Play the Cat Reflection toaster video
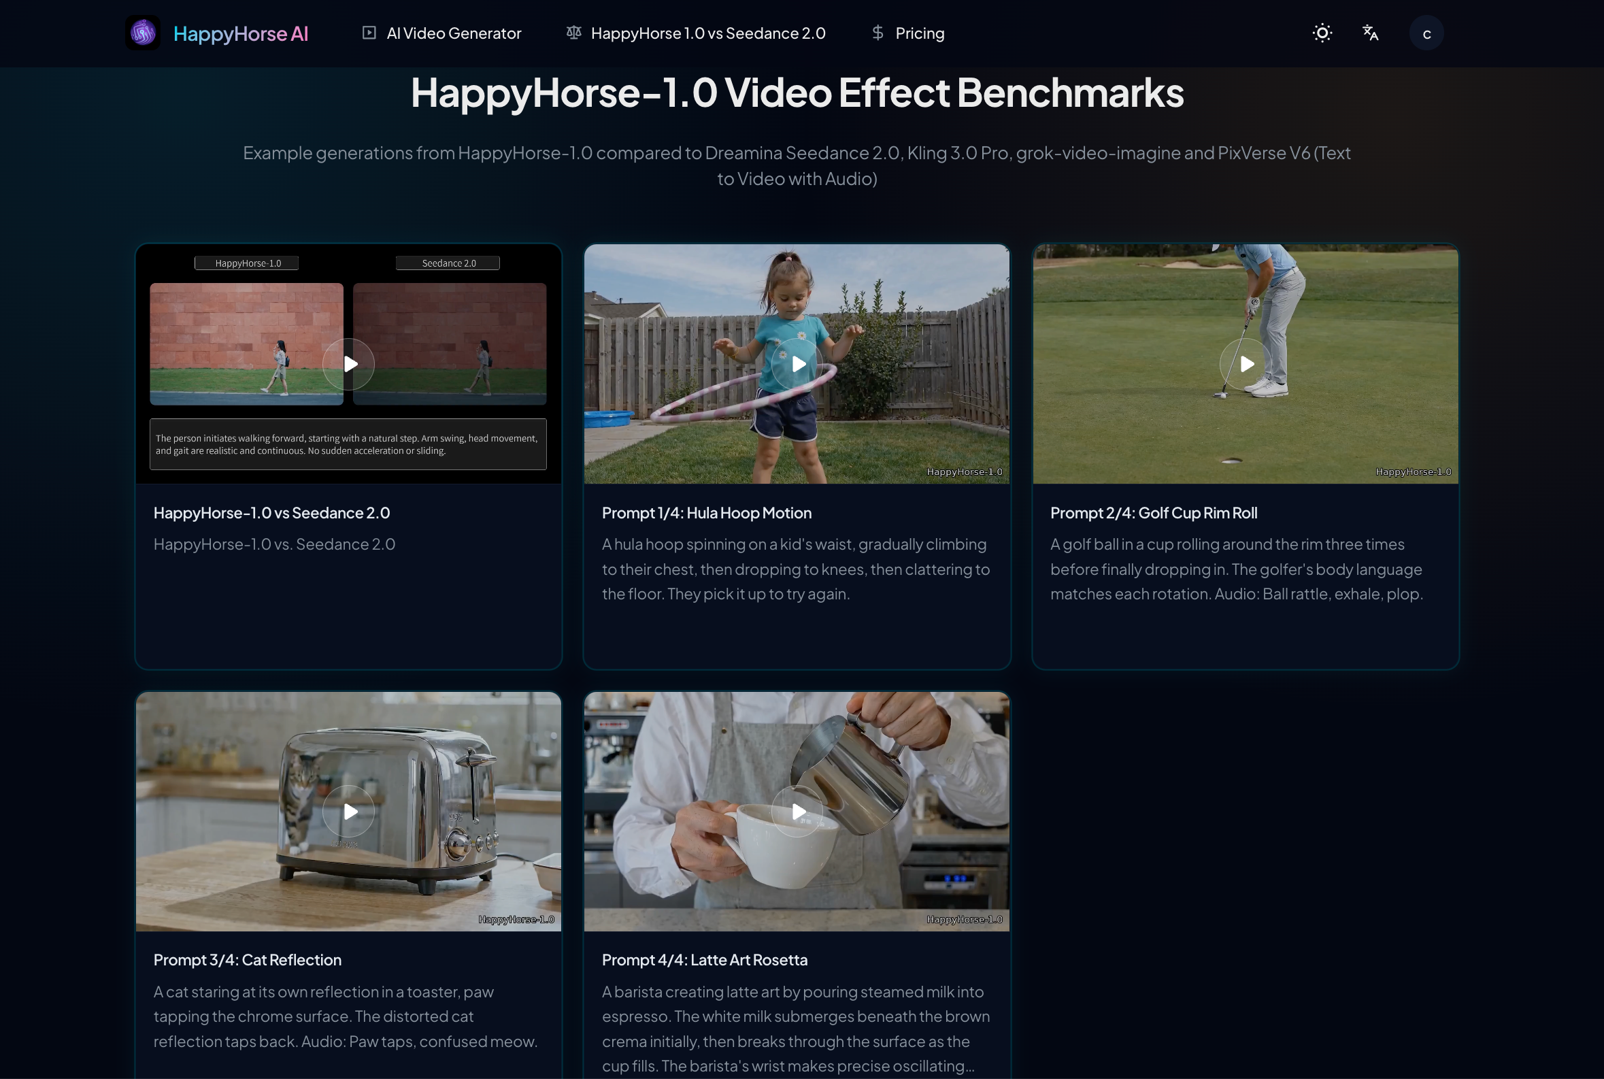Screen dimensions: 1604x1079 tap(348, 812)
